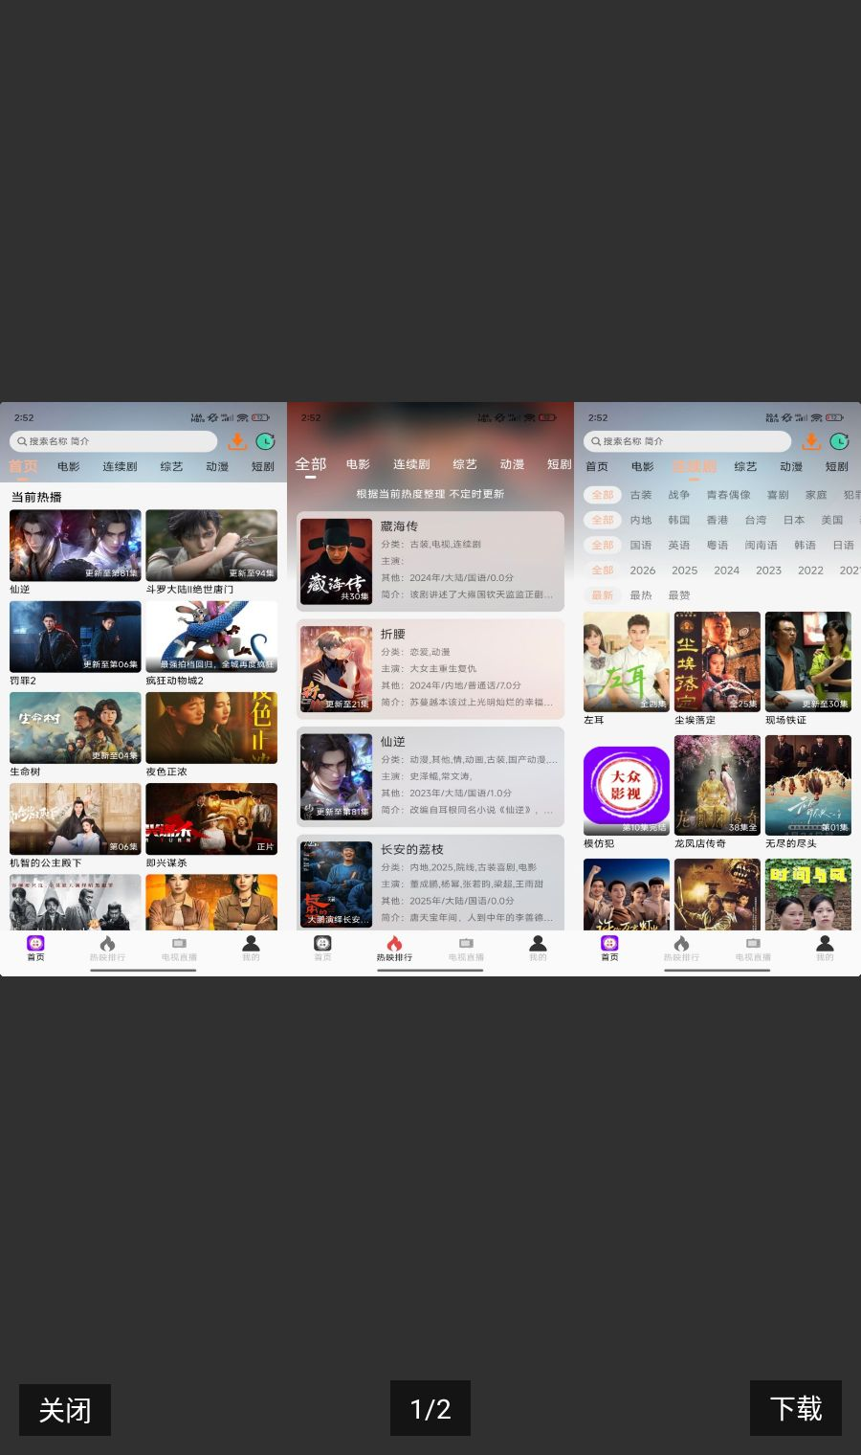Select the 全部 tab in the middle screenshot
The width and height of the screenshot is (861, 1455).
click(x=311, y=464)
